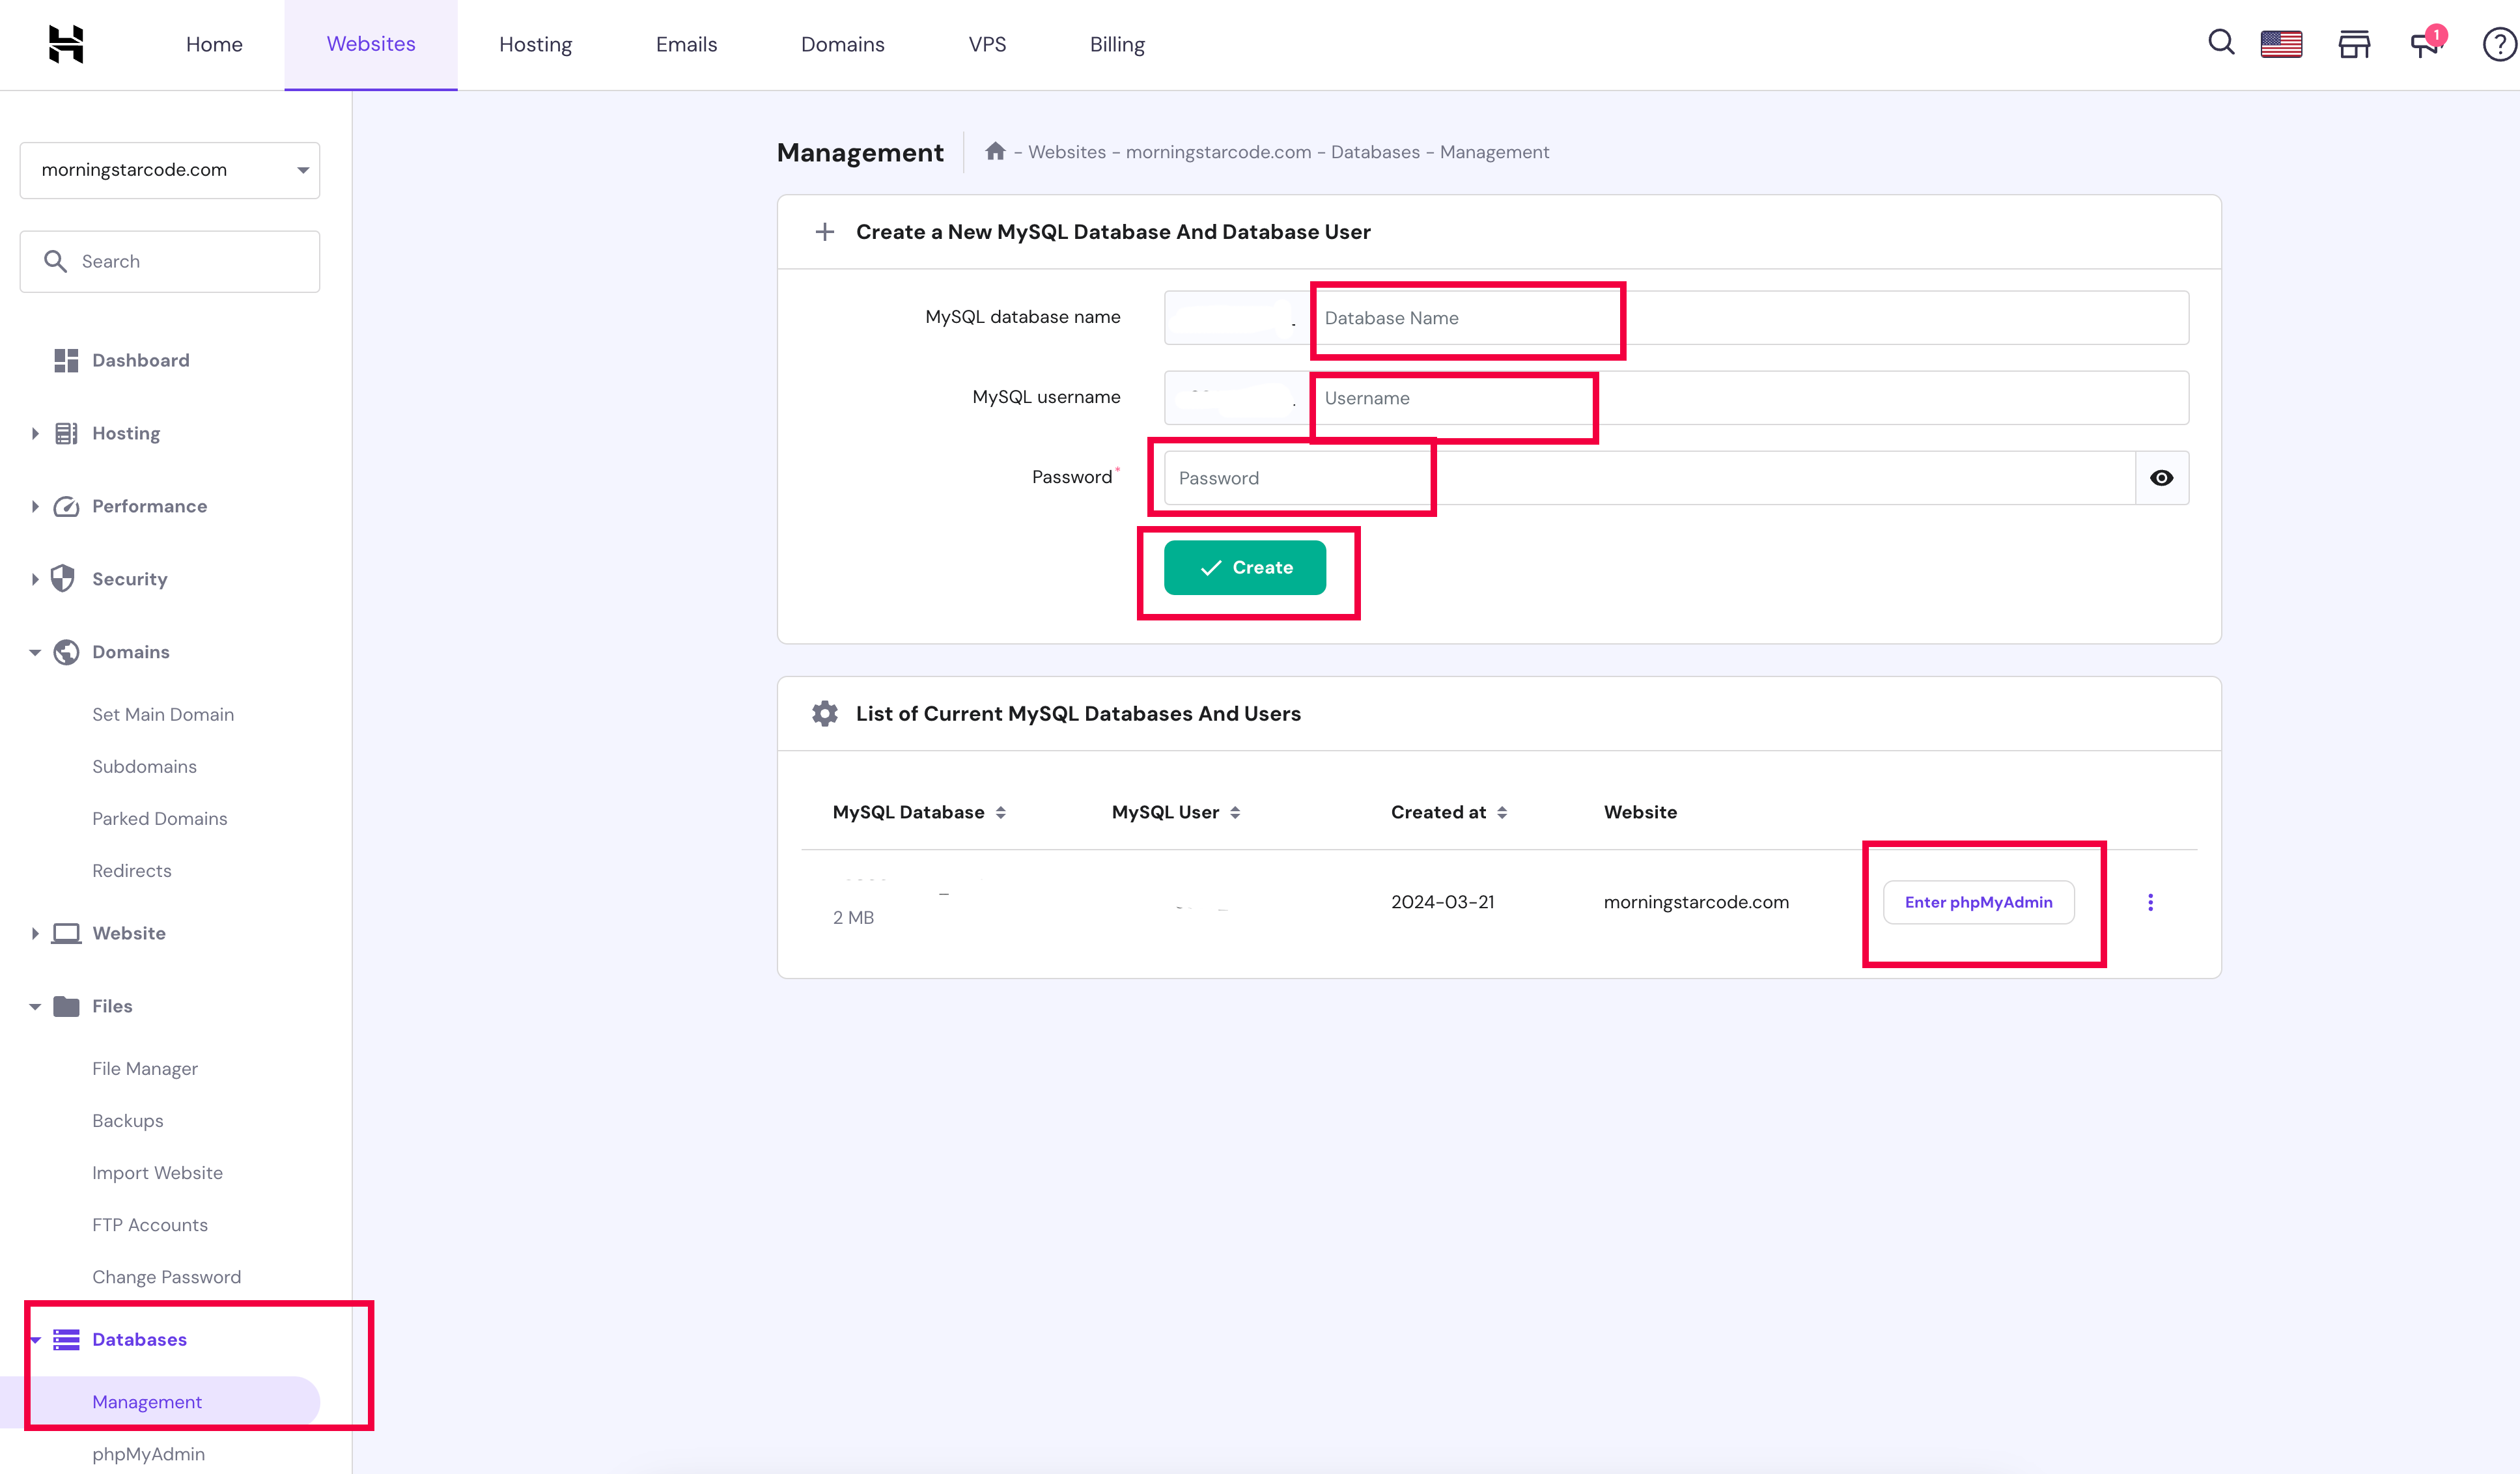
Task: Open the Domains top tab
Action: point(843,44)
